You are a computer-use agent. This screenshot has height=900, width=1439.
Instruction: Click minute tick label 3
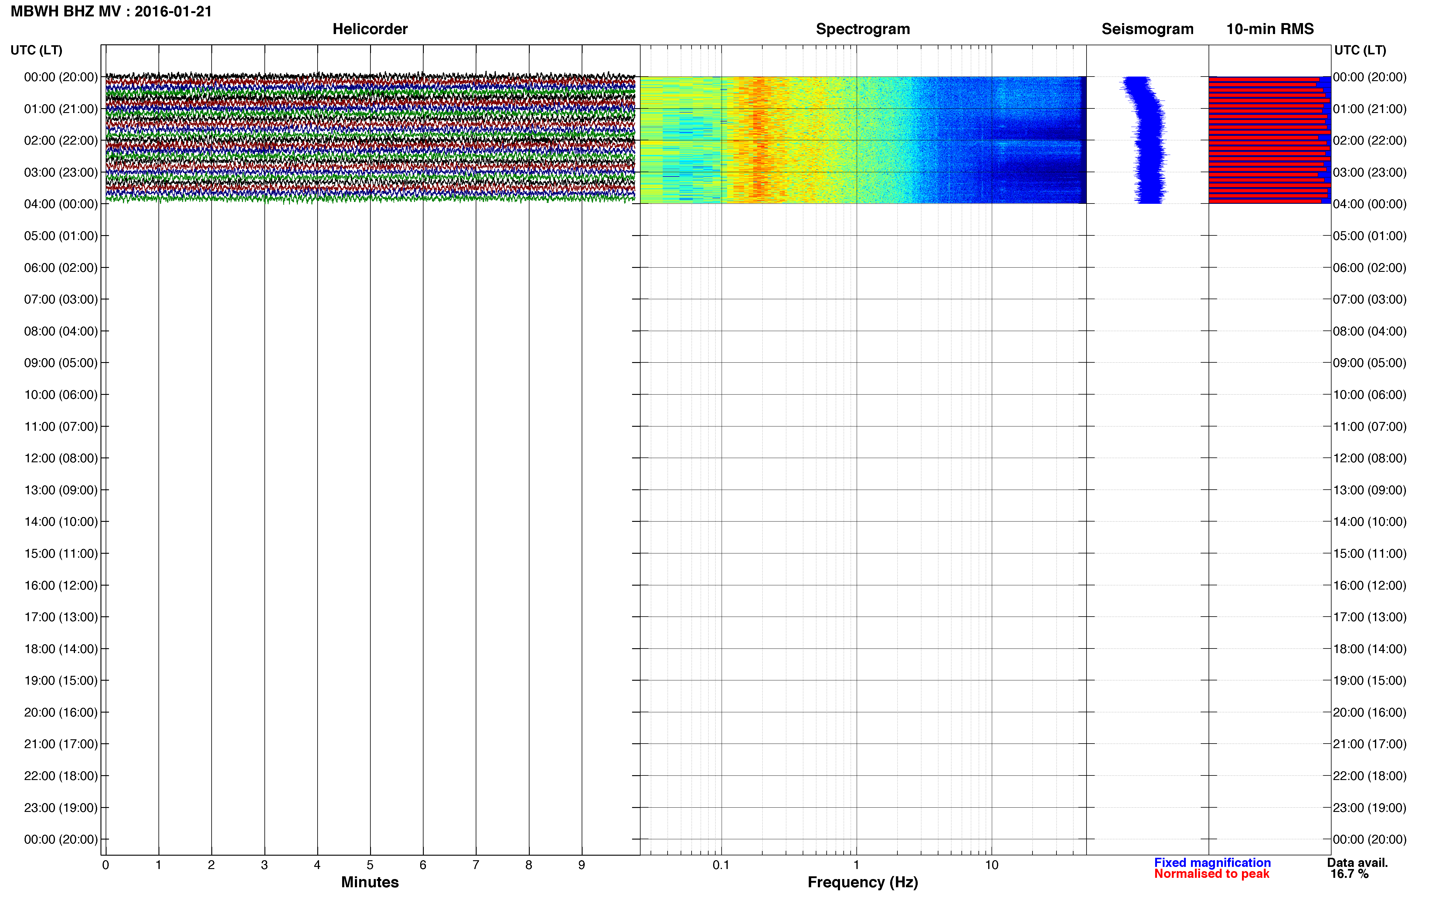click(x=264, y=865)
